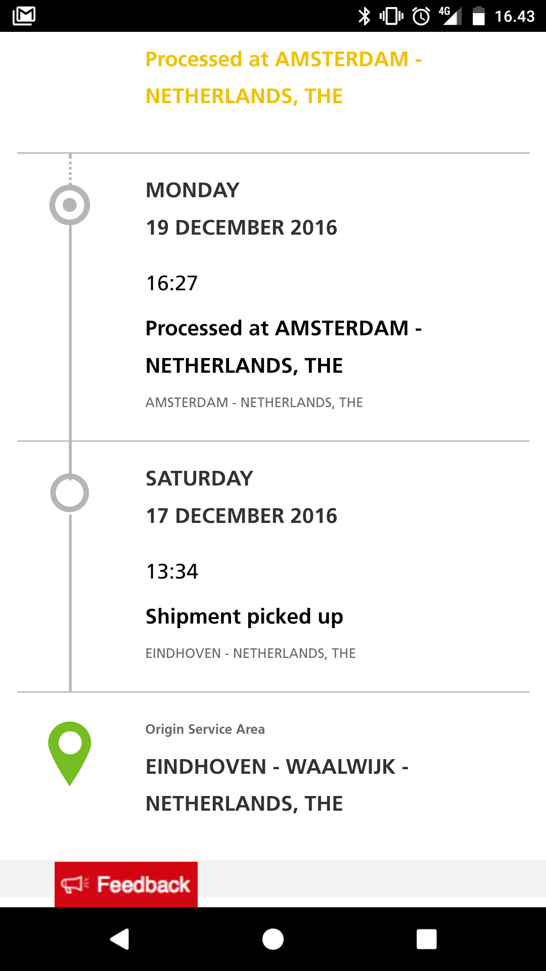Tap the black Processed at AMSTERDAM entry
The image size is (546, 971).
pos(284,347)
